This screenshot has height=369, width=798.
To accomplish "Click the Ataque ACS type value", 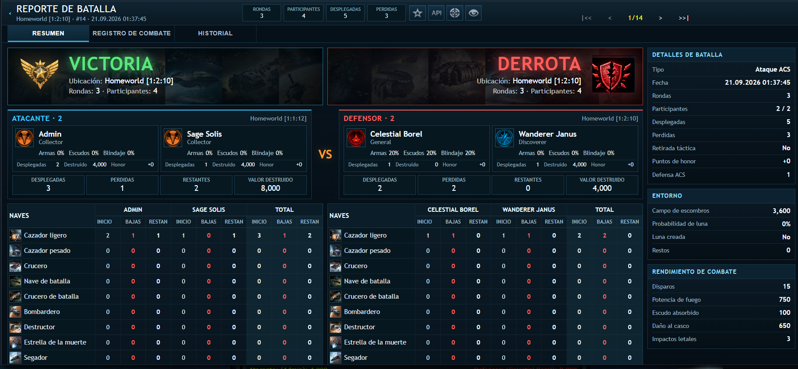I will coord(773,69).
